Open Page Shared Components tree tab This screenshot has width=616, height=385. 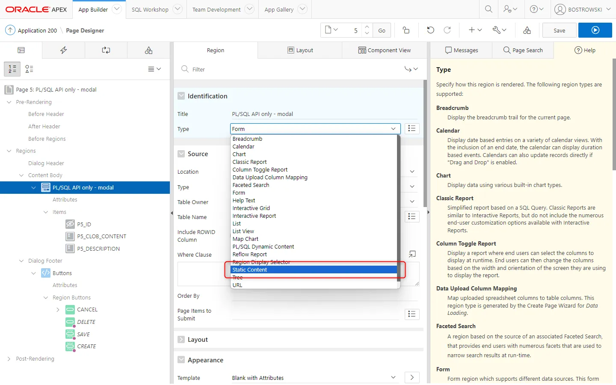point(148,50)
